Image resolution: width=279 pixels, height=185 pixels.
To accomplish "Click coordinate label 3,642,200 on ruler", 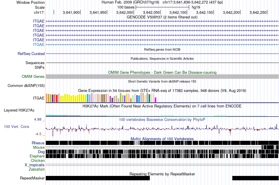I will (x=231, y=12).
